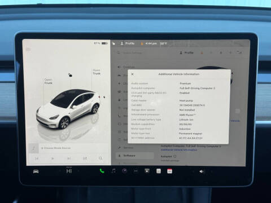271x203 pixels.
Task: Open the purple dashcam/camera app icon
Action: pos(124,171)
